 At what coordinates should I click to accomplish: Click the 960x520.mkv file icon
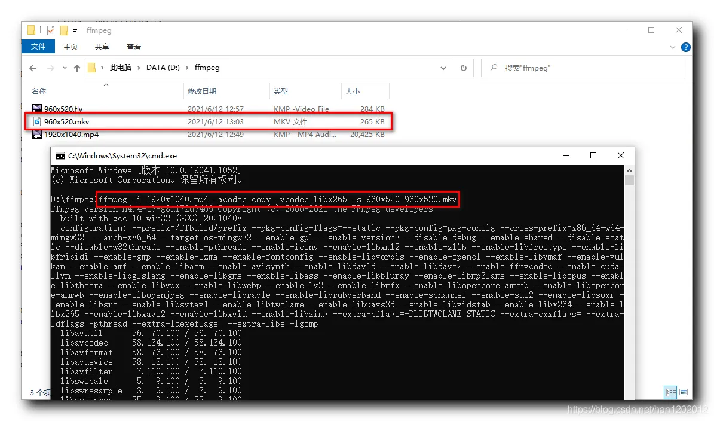pos(37,121)
